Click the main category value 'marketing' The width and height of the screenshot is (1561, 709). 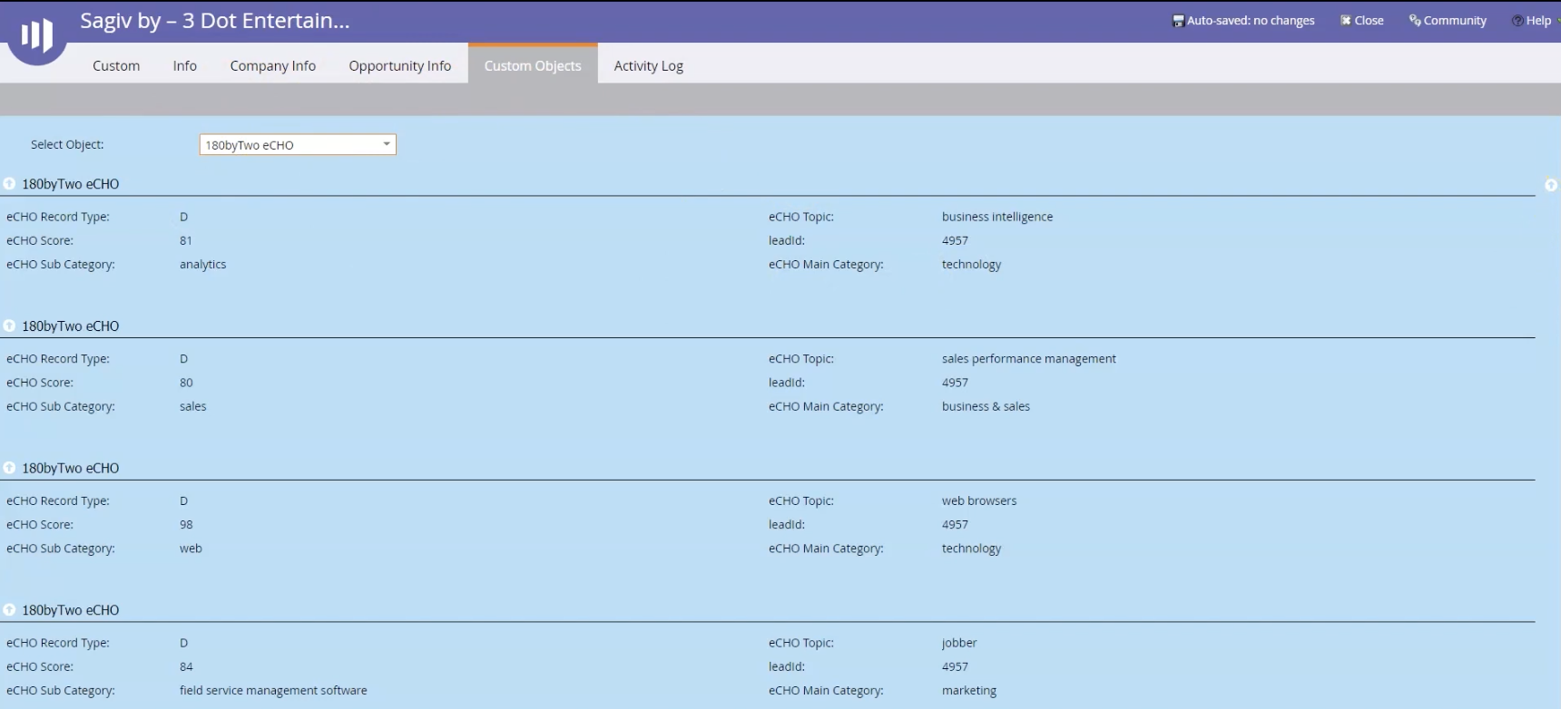pos(969,691)
